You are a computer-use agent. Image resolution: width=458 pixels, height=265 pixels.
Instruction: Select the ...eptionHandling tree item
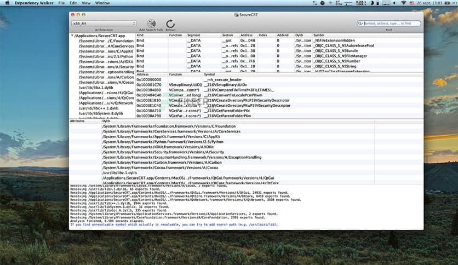coord(106,72)
